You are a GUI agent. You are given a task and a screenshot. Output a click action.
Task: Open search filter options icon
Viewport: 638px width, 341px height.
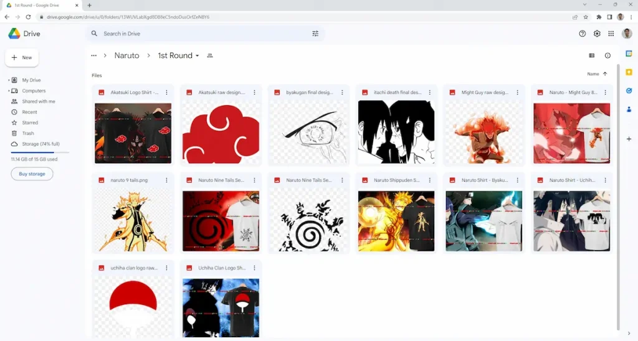coord(315,34)
